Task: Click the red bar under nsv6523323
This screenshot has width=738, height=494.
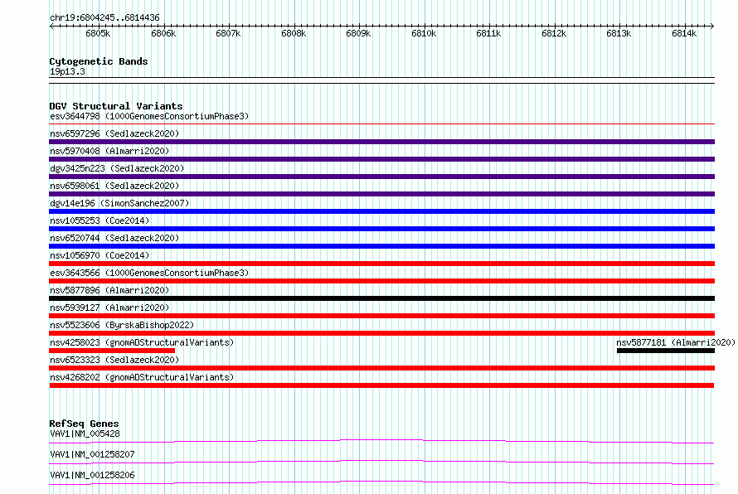Action: pos(381,368)
